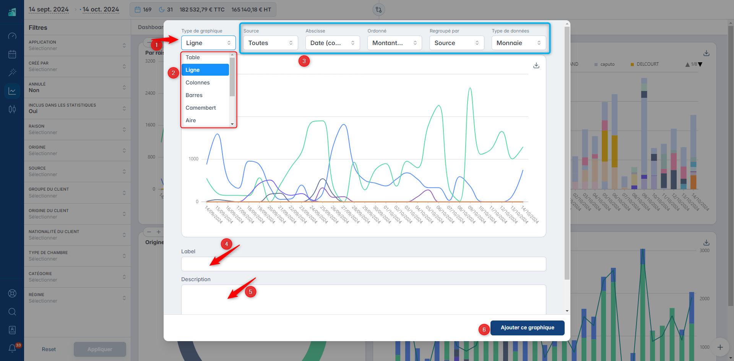Click the Label input field

[364, 264]
